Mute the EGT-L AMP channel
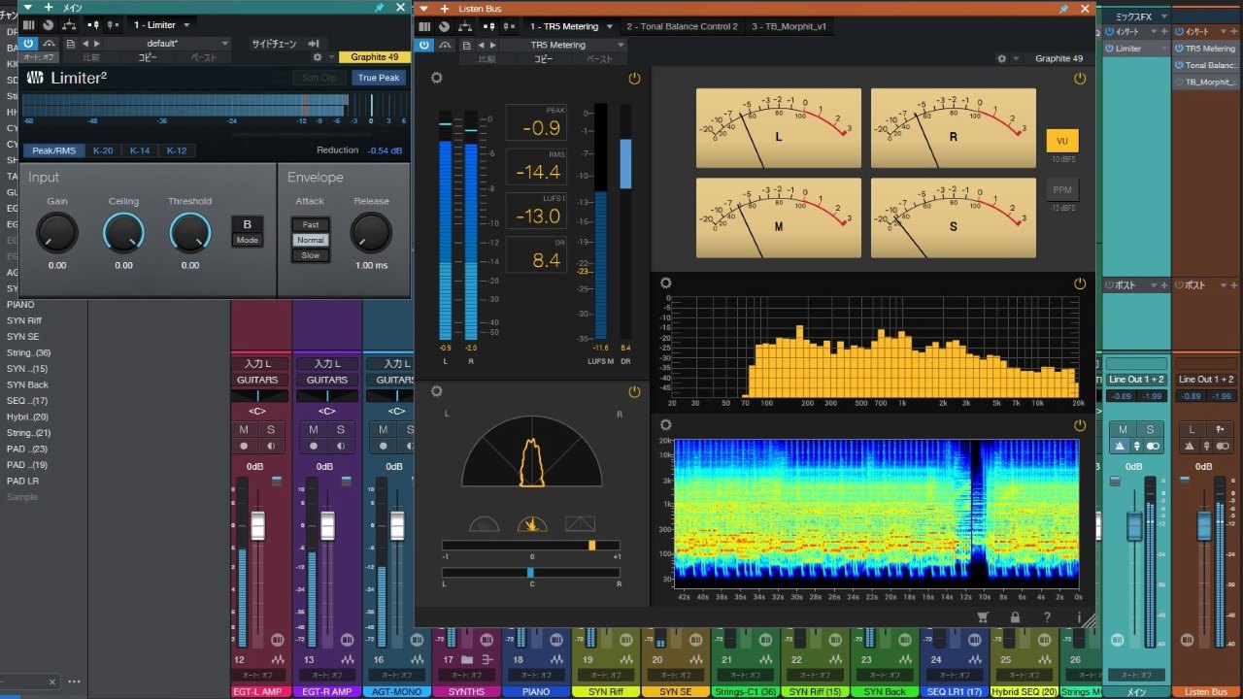 click(x=244, y=429)
